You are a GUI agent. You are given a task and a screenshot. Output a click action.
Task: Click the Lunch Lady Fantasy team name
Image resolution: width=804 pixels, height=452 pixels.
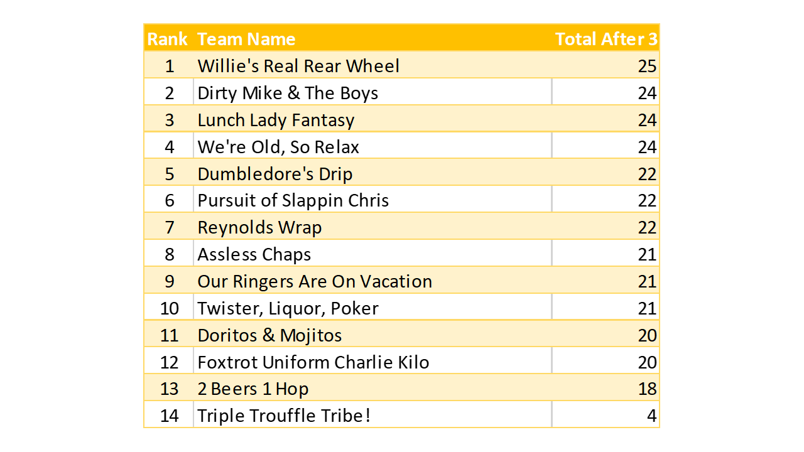click(x=276, y=120)
